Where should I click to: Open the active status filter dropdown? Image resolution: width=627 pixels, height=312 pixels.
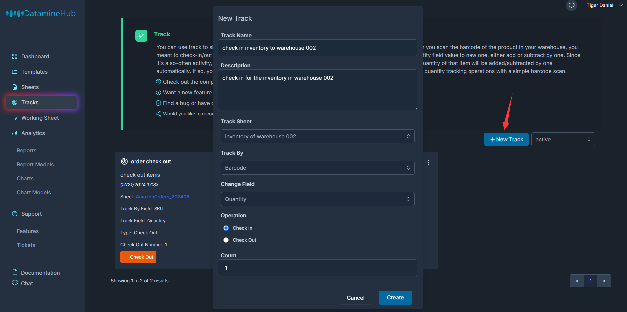563,139
